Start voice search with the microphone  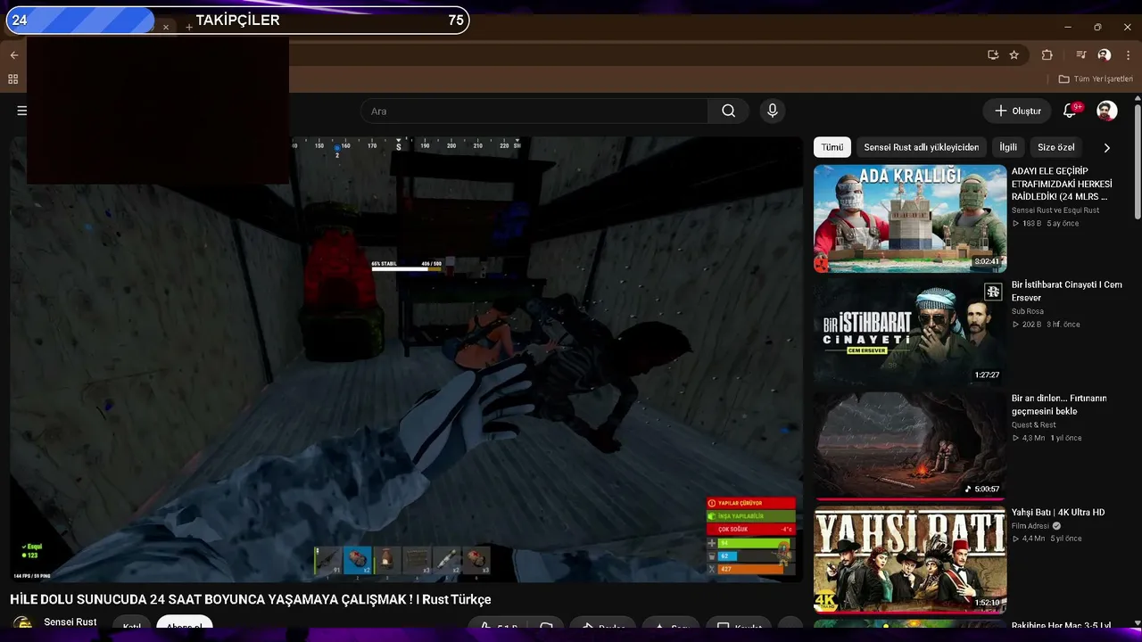pos(773,111)
